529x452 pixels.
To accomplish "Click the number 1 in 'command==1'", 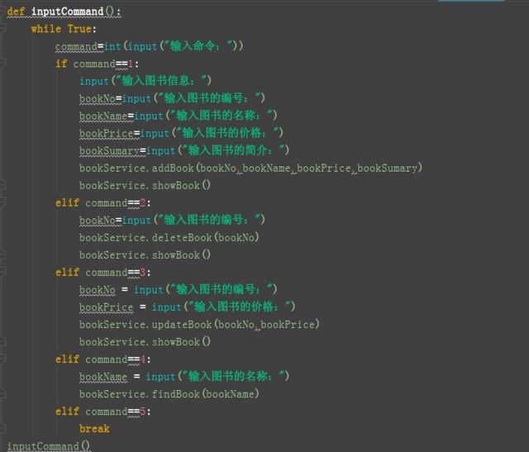I will (131, 64).
